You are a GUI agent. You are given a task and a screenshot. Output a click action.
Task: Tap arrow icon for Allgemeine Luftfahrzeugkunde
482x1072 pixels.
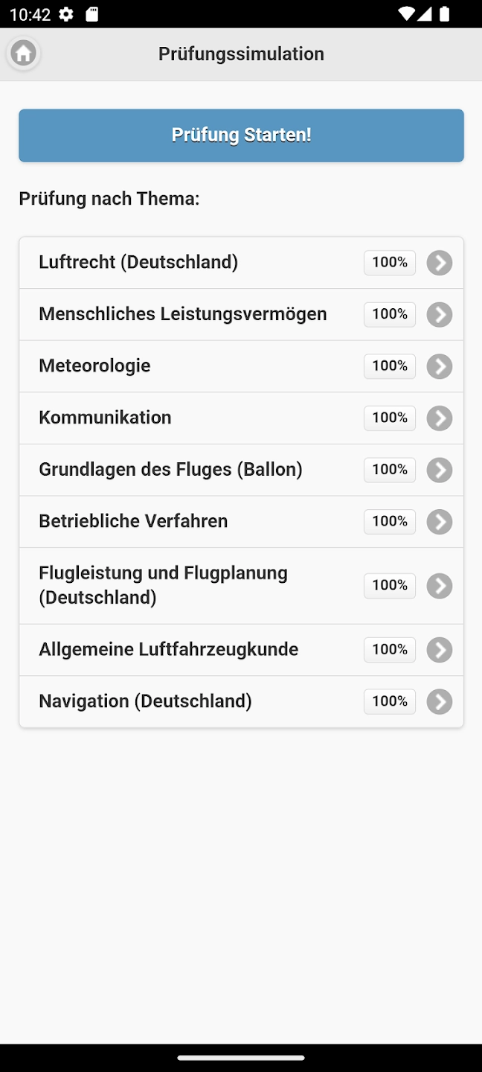[x=440, y=650]
